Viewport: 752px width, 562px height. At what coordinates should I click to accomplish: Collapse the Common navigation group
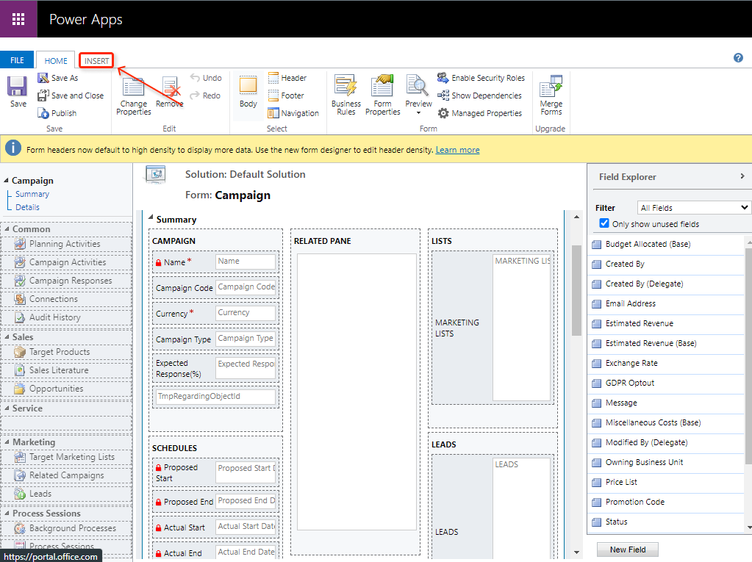(x=7, y=229)
